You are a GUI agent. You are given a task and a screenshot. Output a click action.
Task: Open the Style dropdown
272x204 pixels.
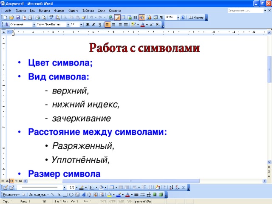[x=34, y=25]
